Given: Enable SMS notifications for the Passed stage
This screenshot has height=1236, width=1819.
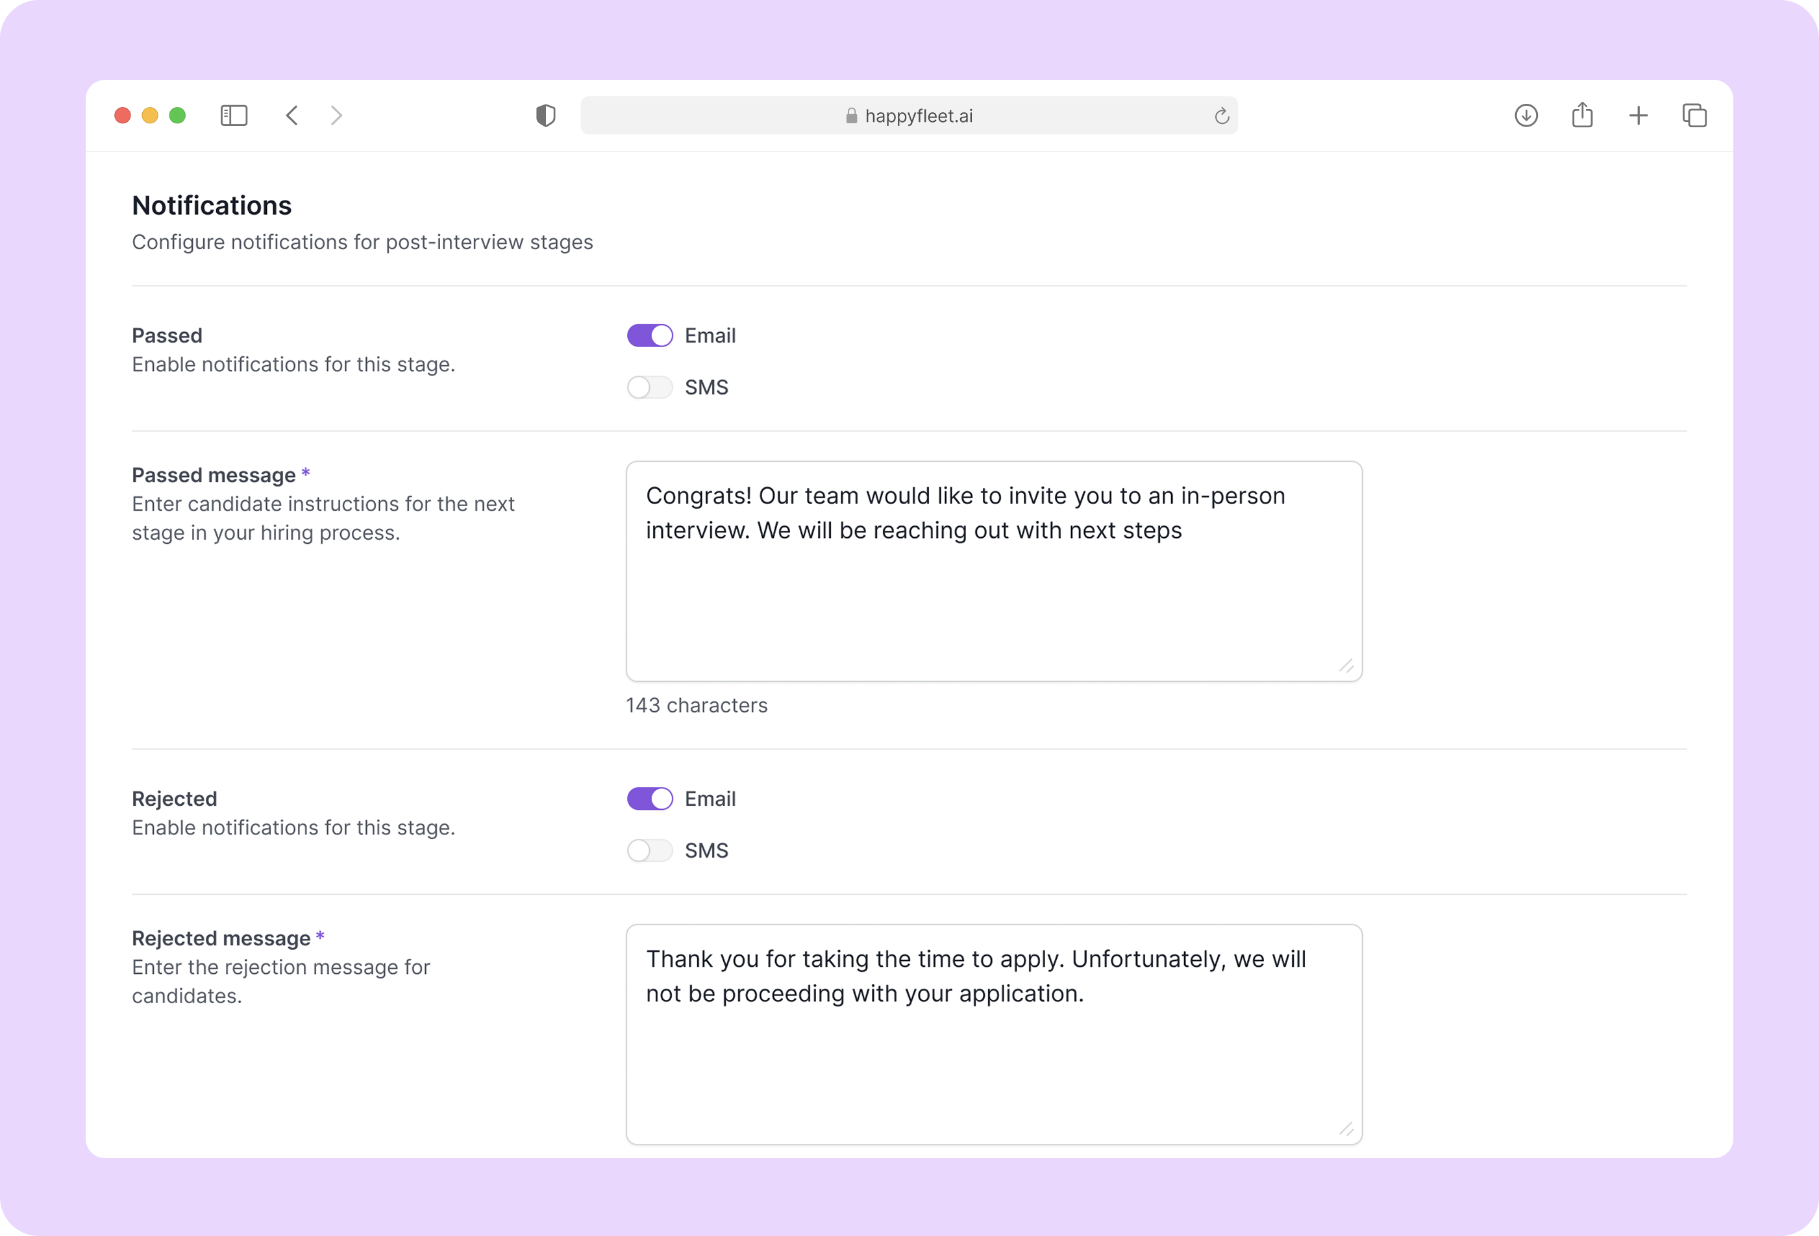Looking at the screenshot, I should pos(649,387).
